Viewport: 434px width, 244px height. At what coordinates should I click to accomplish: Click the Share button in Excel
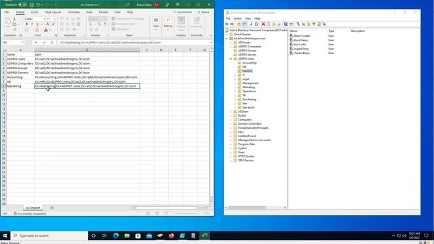point(203,12)
